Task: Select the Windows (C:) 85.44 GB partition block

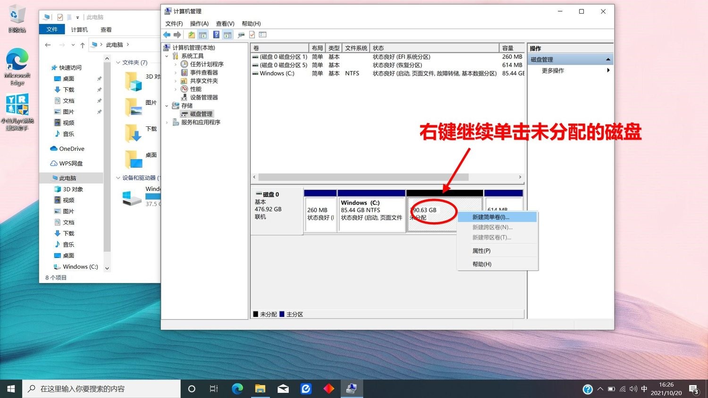Action: 371,214
